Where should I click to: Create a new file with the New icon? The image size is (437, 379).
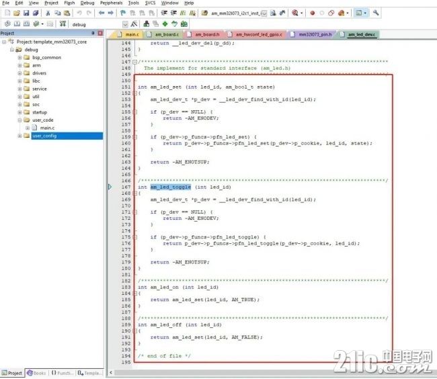pyautogui.click(x=7, y=13)
